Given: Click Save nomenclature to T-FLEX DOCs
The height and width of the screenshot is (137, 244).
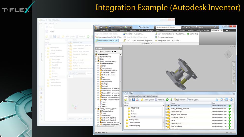Looking at the screenshot, I should [x=170, y=34].
